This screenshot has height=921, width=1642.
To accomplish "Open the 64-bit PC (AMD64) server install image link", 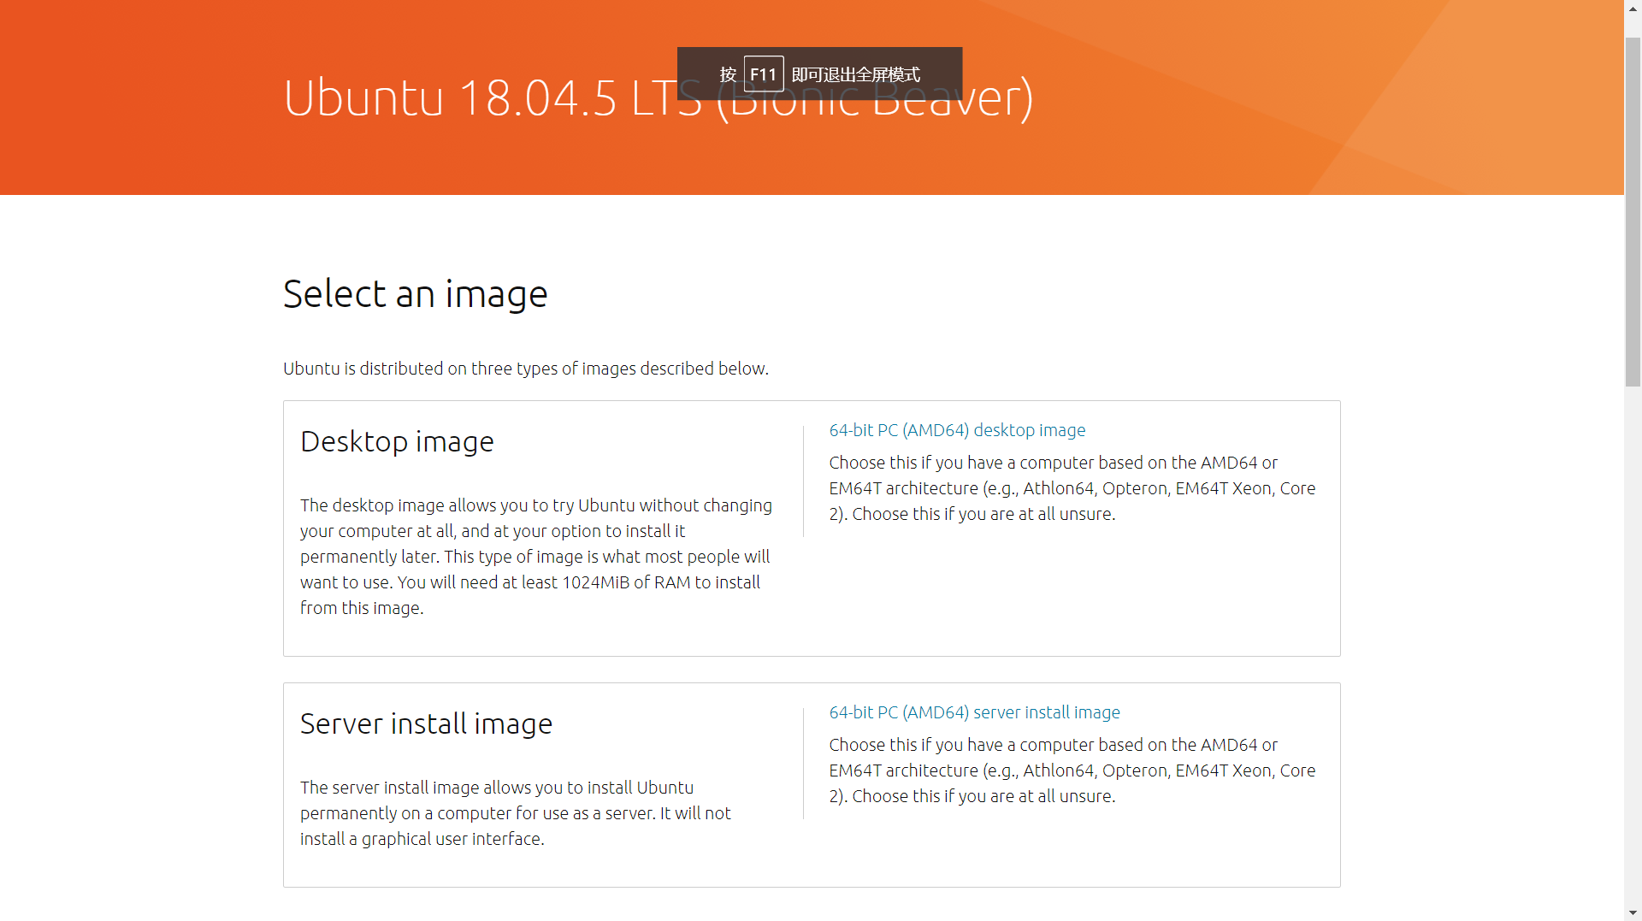I will pyautogui.click(x=974, y=712).
